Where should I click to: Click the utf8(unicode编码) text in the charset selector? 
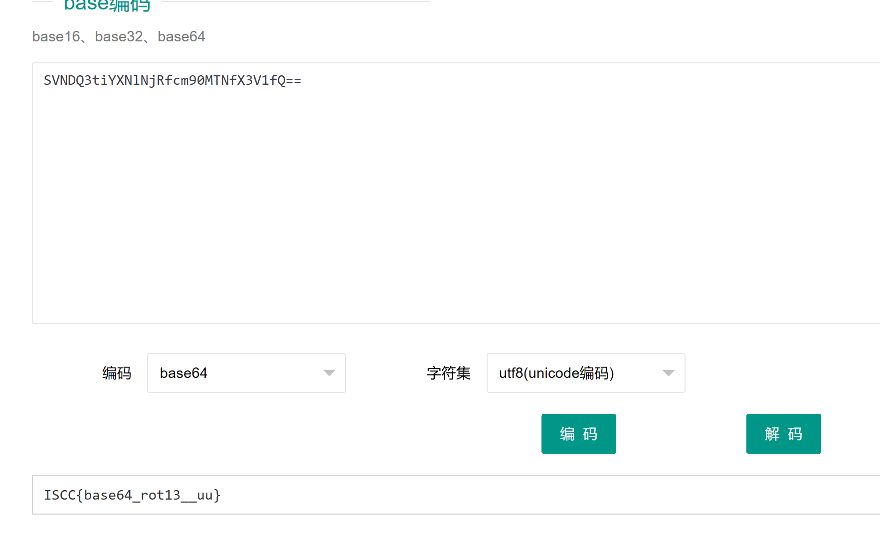556,373
